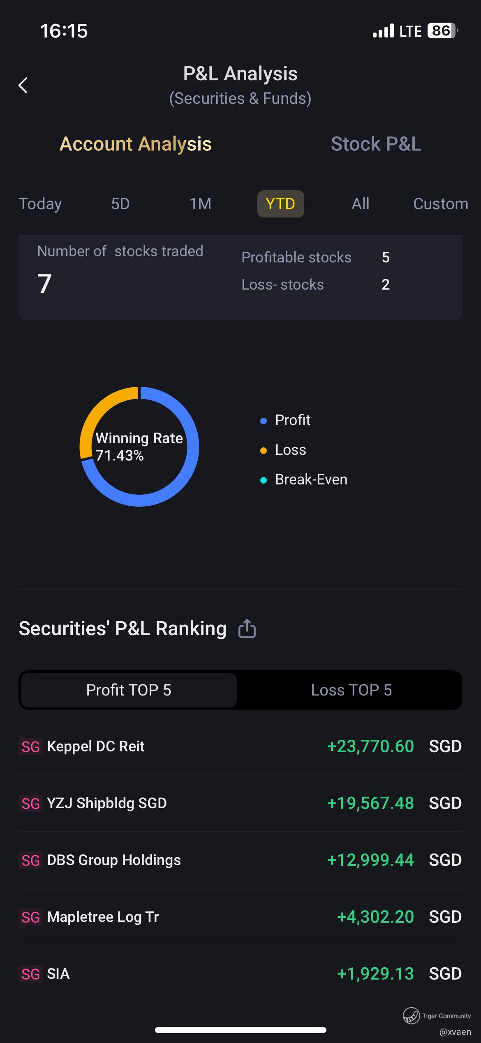This screenshot has width=481, height=1043.
Task: Open the YZJ Shipbldg SGD row
Action: coord(240,803)
